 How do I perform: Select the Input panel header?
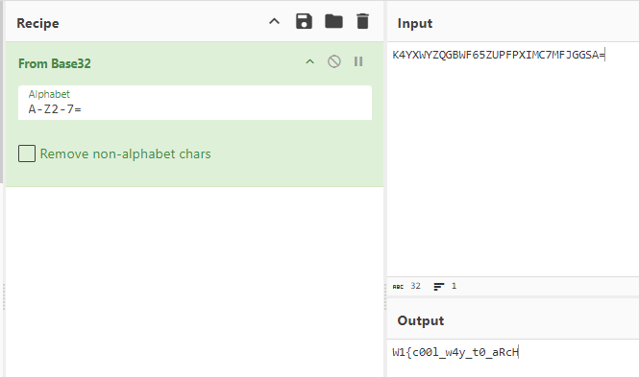(x=415, y=23)
